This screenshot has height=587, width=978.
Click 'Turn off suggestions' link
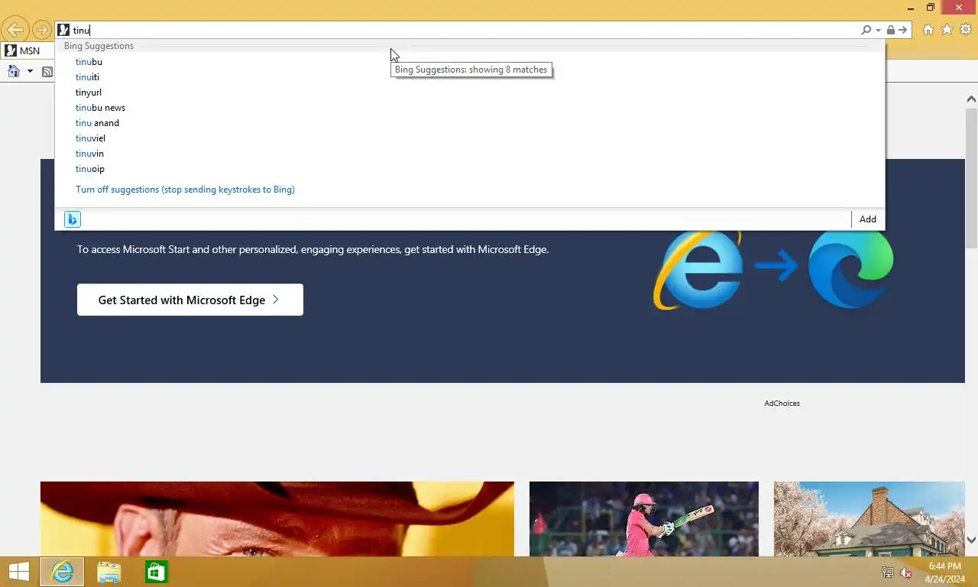185,190
